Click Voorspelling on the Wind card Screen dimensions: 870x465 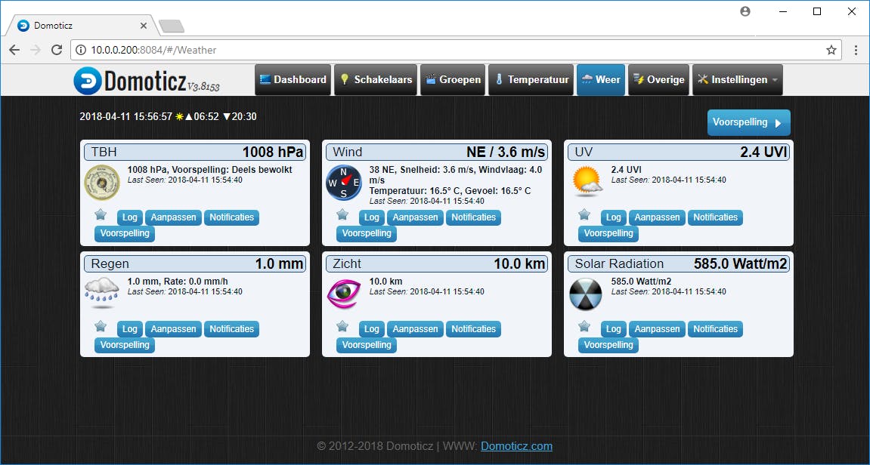click(x=366, y=233)
